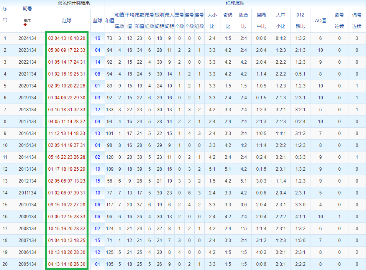This screenshot has width=366, height=270.
Task: Select issue number 2017134
Action: coord(28,122)
